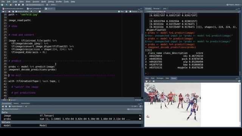This screenshot has width=242, height=136.
Task: Open the Plots menu
Action: coord(28,2)
